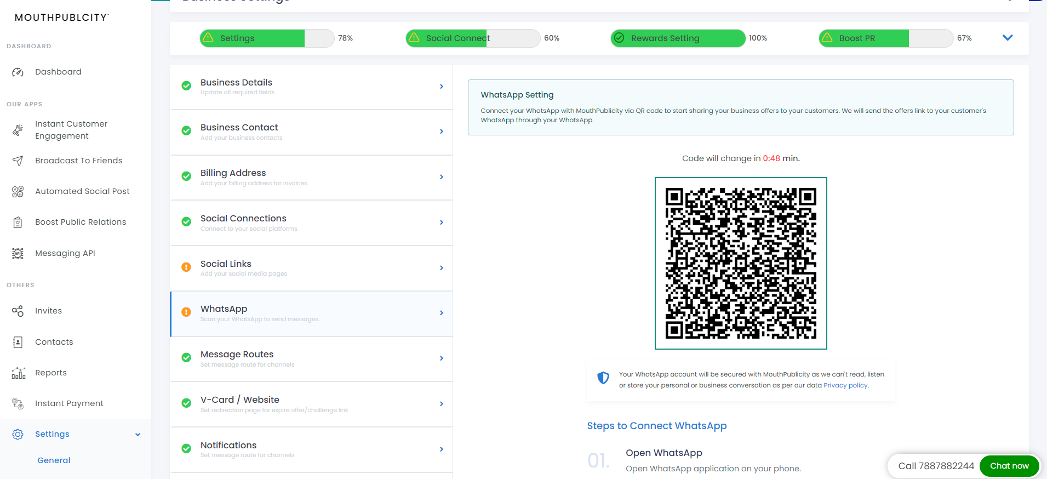Click the Instant Customer Engagement icon
Image resolution: width=1047 pixels, height=479 pixels.
point(18,130)
